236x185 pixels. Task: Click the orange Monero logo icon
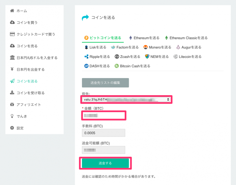pos(145,47)
